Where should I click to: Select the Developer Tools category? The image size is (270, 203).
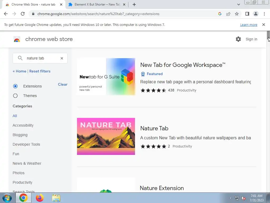tap(26, 144)
